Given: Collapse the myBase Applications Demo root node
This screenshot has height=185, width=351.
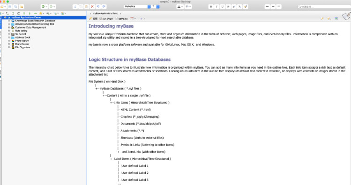Looking at the screenshot, I should [5, 17].
